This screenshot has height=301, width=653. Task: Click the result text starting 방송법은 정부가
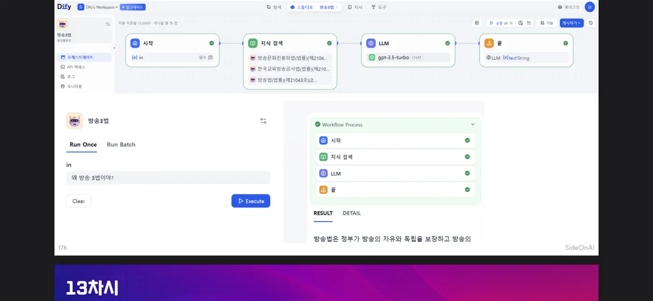coord(392,239)
